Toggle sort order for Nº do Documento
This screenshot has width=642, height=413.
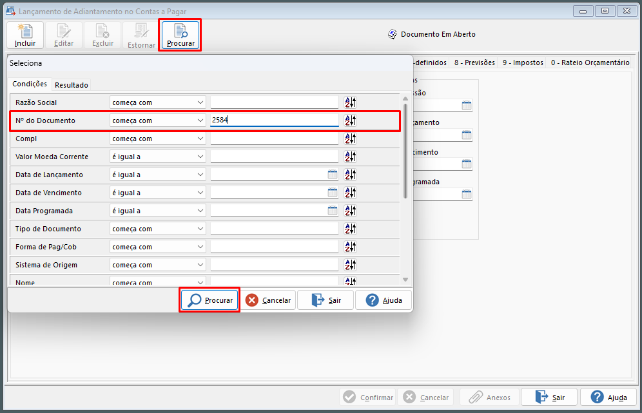[351, 120]
